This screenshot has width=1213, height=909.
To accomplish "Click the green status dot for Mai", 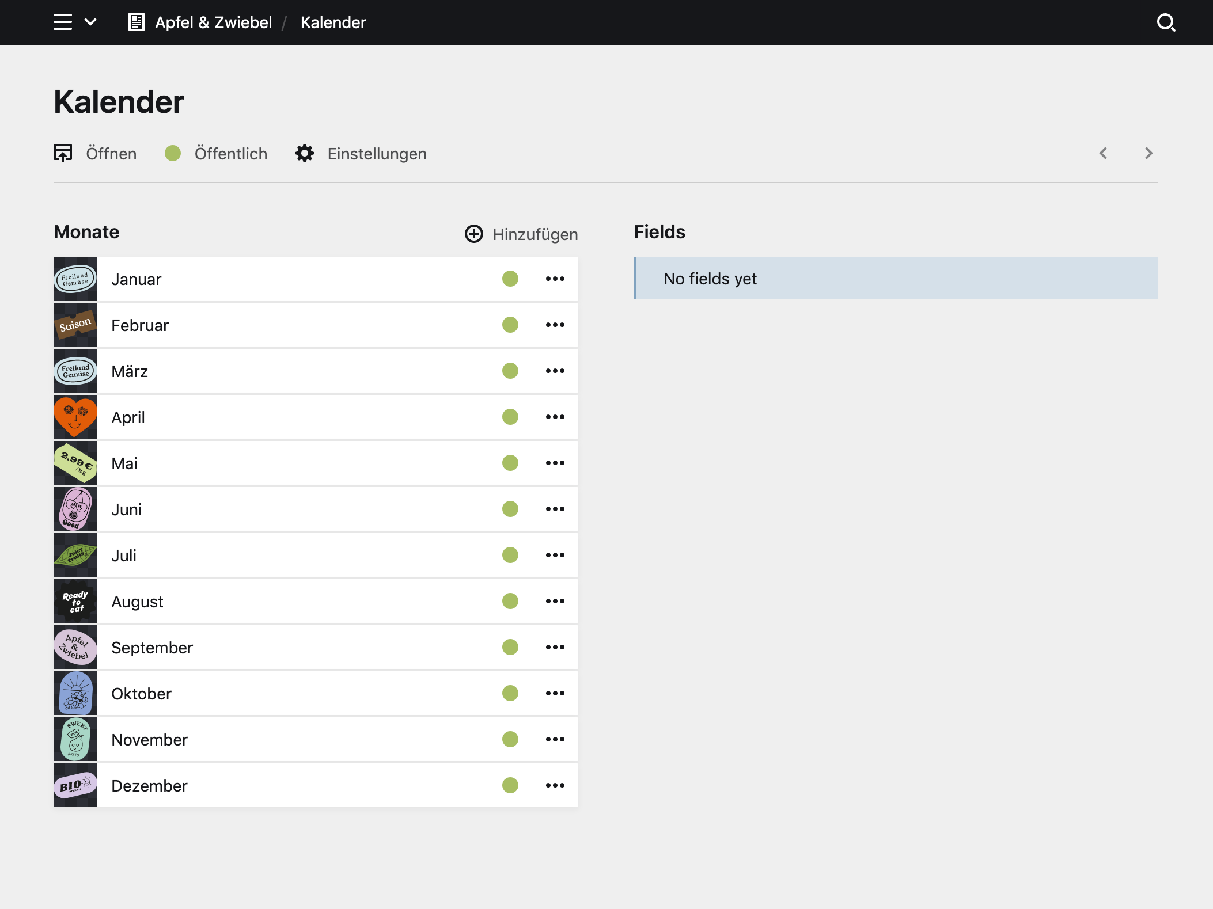I will [510, 463].
